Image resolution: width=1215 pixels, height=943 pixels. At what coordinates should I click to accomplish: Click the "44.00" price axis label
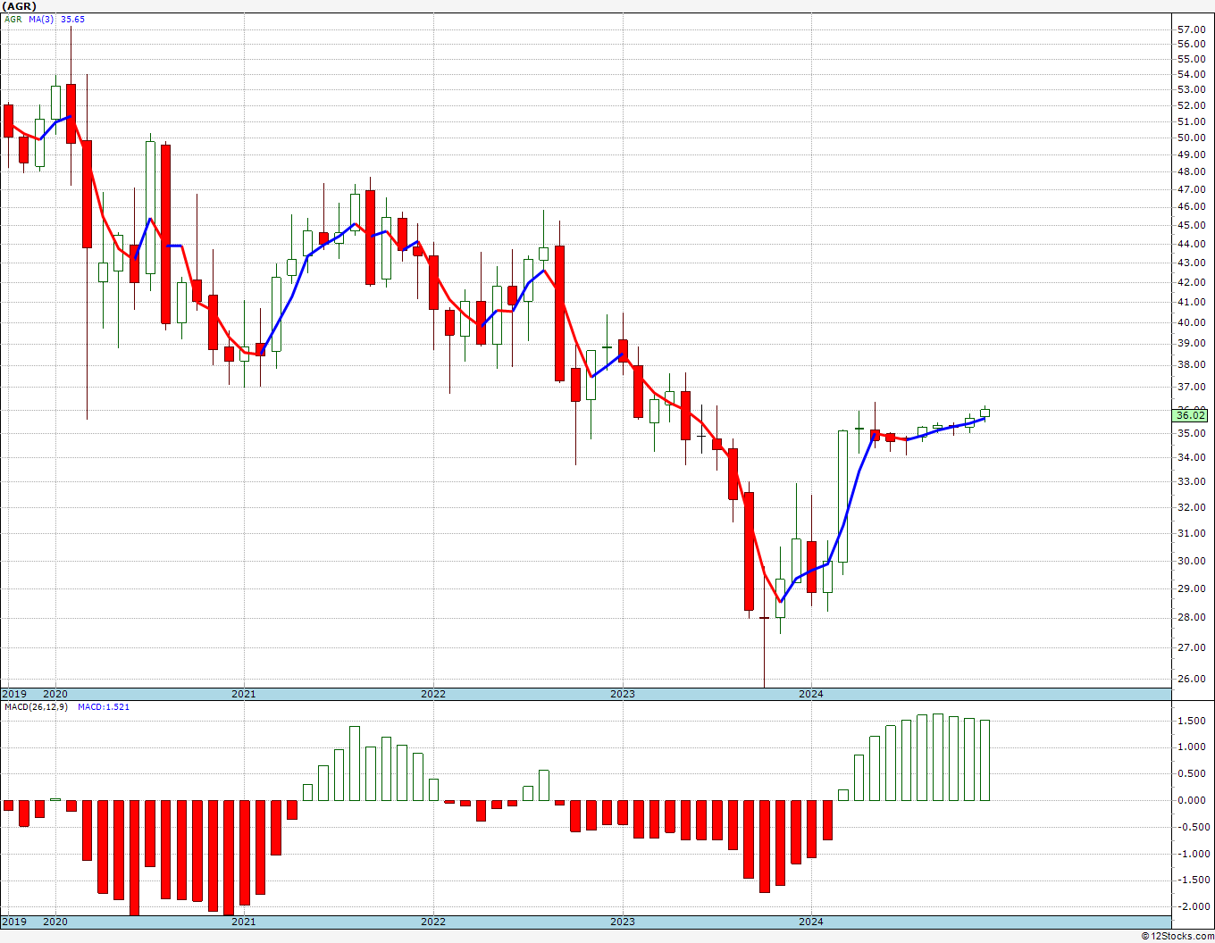(1191, 243)
